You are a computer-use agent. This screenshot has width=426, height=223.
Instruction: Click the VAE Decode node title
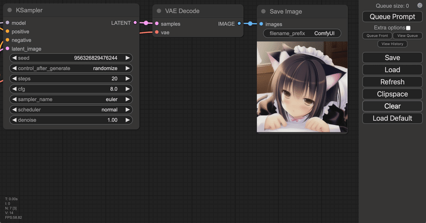pos(182,11)
